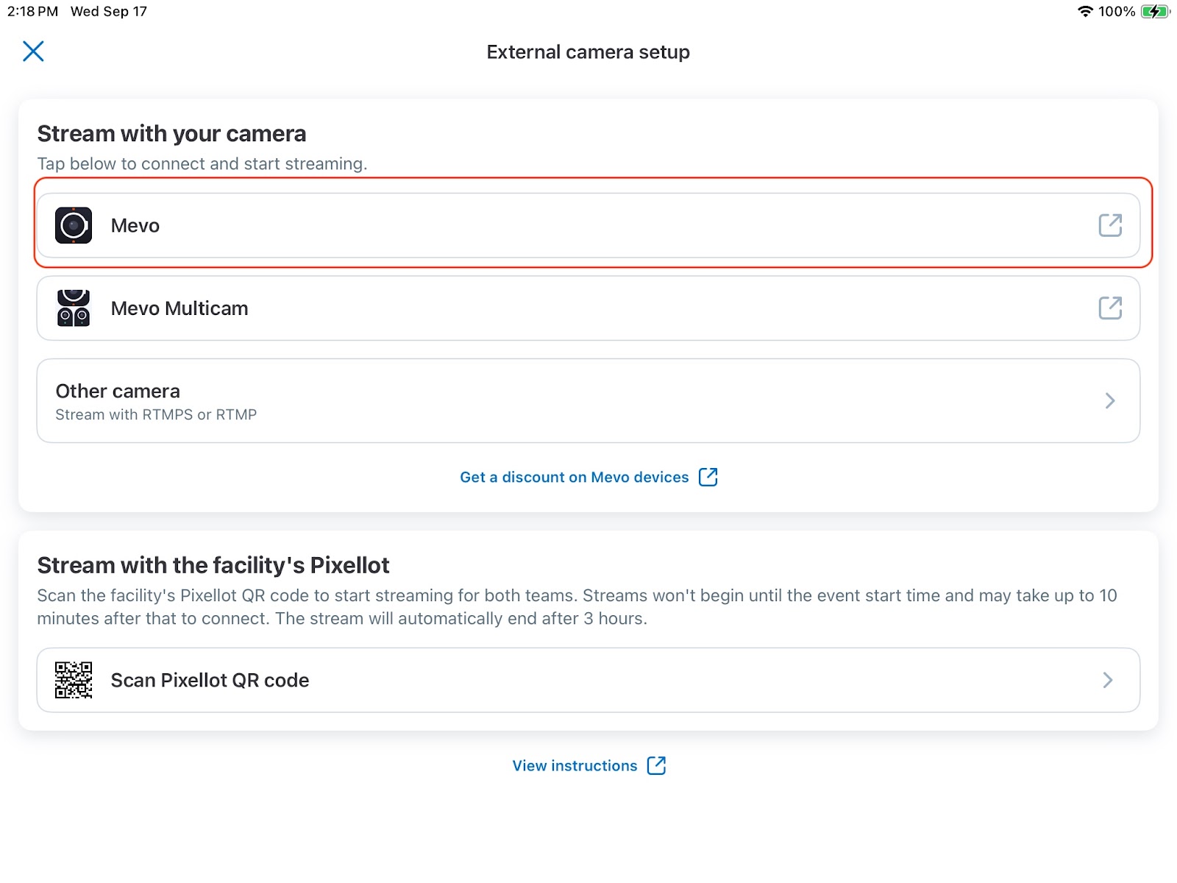The image size is (1177, 883).
Task: Tap the battery indicator in status bar
Action: pyautogui.click(x=1155, y=12)
